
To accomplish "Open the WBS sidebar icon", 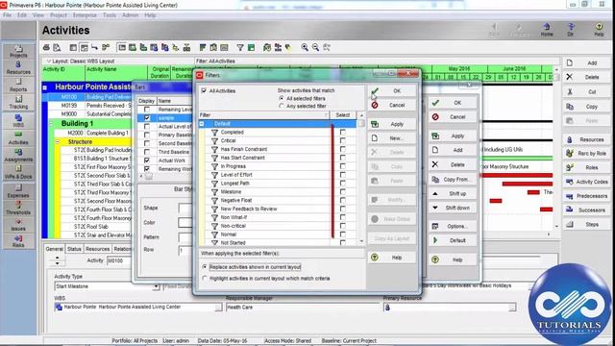I will pyautogui.click(x=18, y=120).
